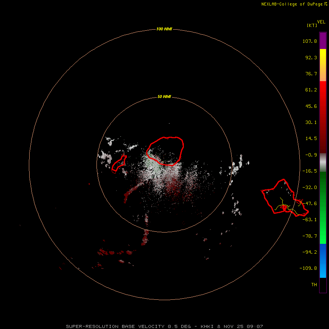The height and width of the screenshot is (329, 329).
Task: Click the 92.3 value on the velocity scale
Action: [311, 57]
